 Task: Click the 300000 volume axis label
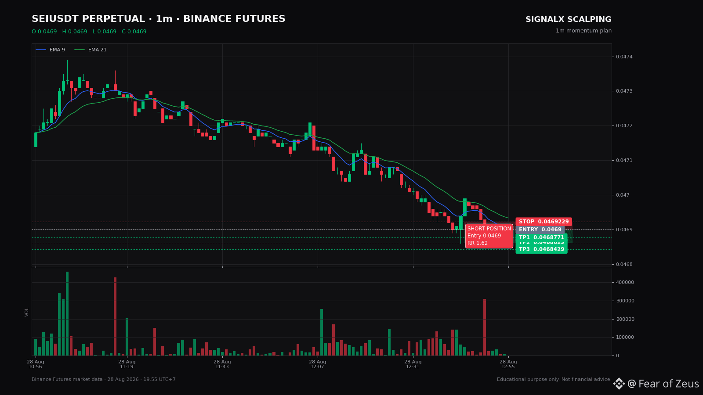tap(625, 301)
